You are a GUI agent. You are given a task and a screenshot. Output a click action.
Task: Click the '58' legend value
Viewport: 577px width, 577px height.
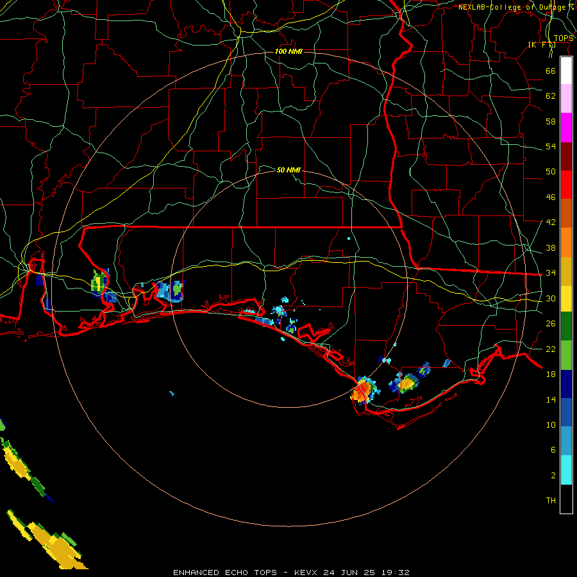coord(551,121)
